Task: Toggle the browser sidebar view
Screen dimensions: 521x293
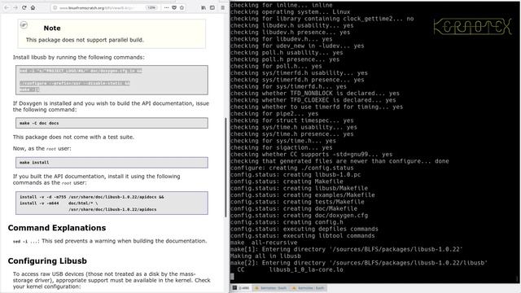Action: [x=212, y=7]
